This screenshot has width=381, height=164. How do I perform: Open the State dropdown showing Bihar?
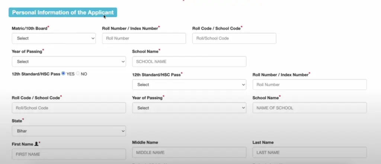(x=69, y=131)
